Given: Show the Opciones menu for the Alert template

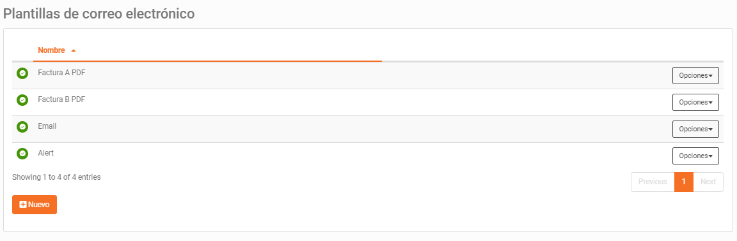Looking at the screenshot, I should (695, 156).
